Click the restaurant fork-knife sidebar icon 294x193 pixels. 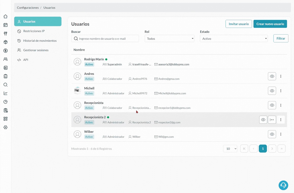point(5,34)
